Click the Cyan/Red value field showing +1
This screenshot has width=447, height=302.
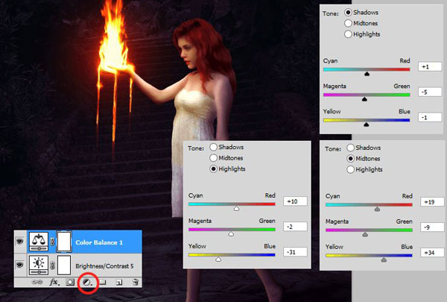430,66
